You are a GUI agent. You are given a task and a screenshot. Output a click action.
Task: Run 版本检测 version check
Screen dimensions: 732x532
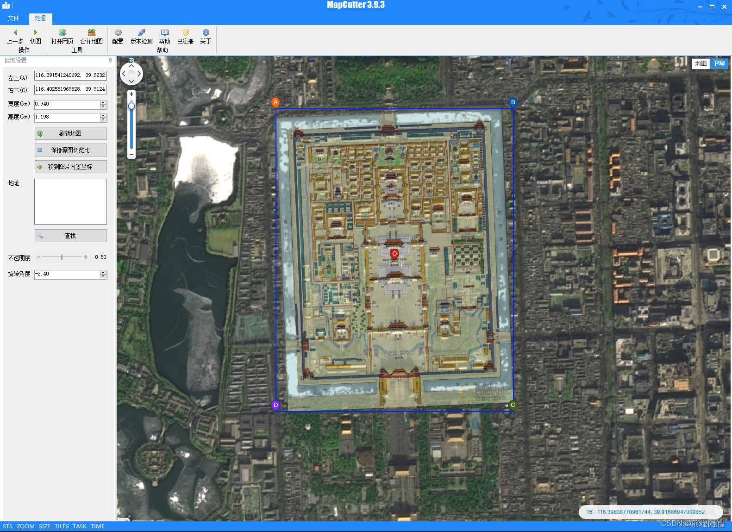142,32
